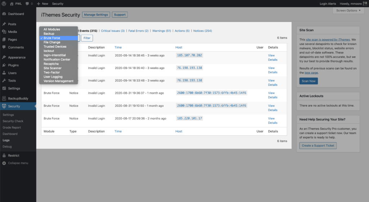This screenshot has height=202, width=369.
Task: Open Debug in the sidebar submenu
Action: coord(7,146)
